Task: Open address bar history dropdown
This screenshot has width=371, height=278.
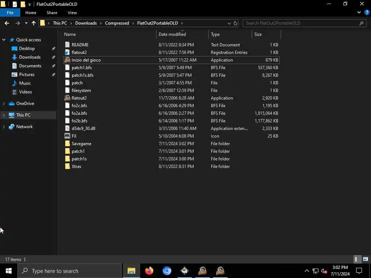Action: point(229,23)
